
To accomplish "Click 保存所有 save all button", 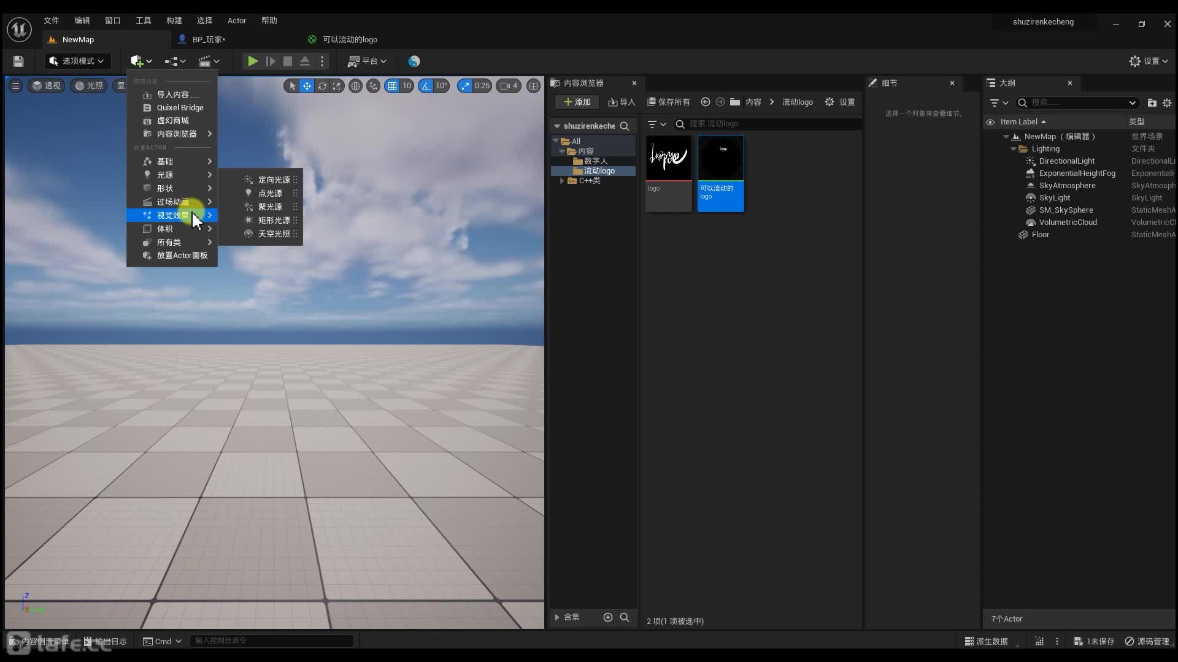I will coord(668,102).
